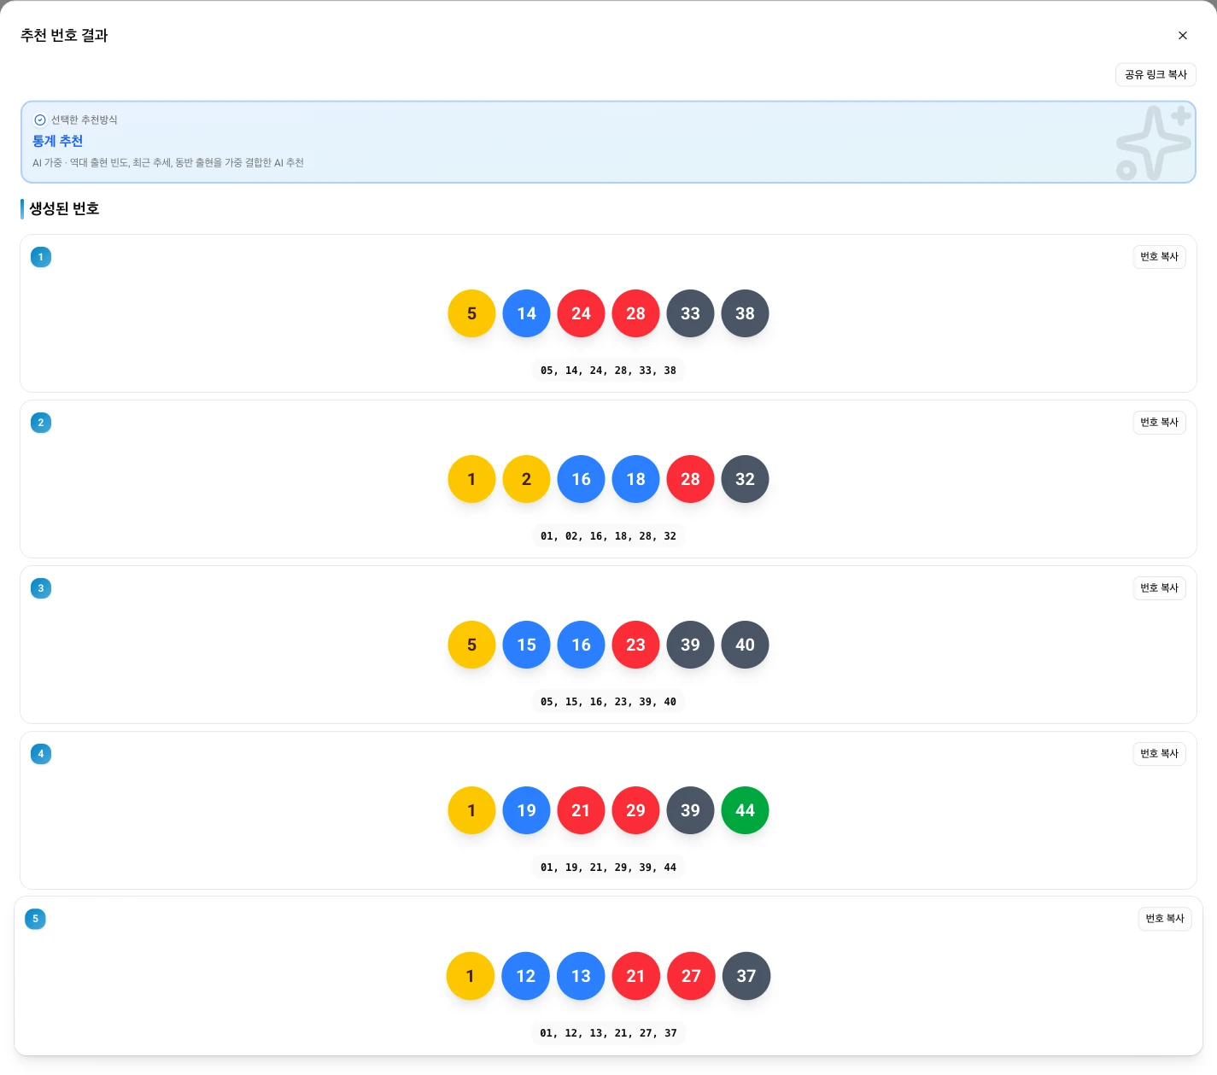
Task: Select the gray 40 ball
Action: [745, 645]
